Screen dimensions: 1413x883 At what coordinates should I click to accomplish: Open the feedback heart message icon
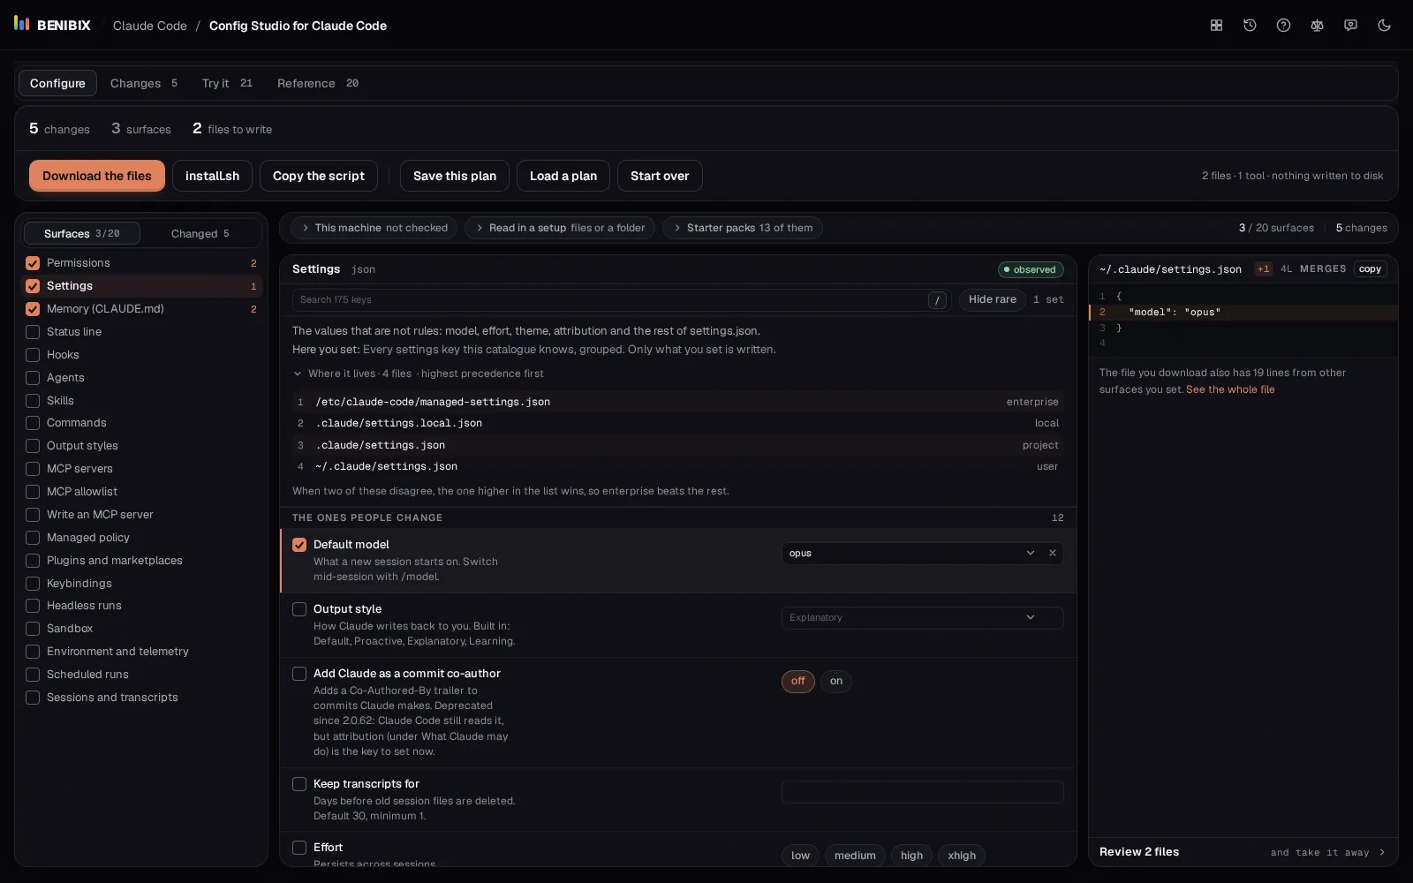[x=1350, y=26]
